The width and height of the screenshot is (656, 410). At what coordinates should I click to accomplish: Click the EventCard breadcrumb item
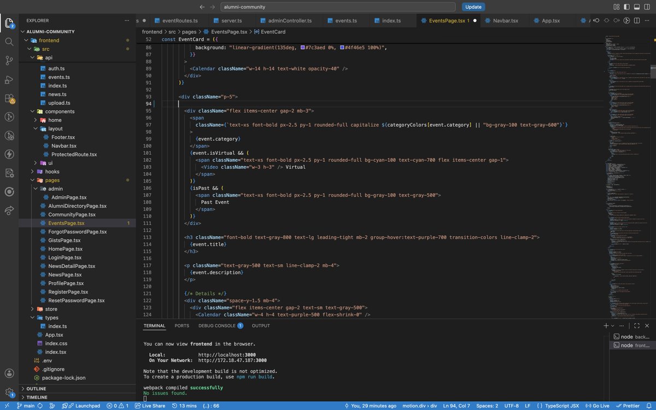point(270,32)
